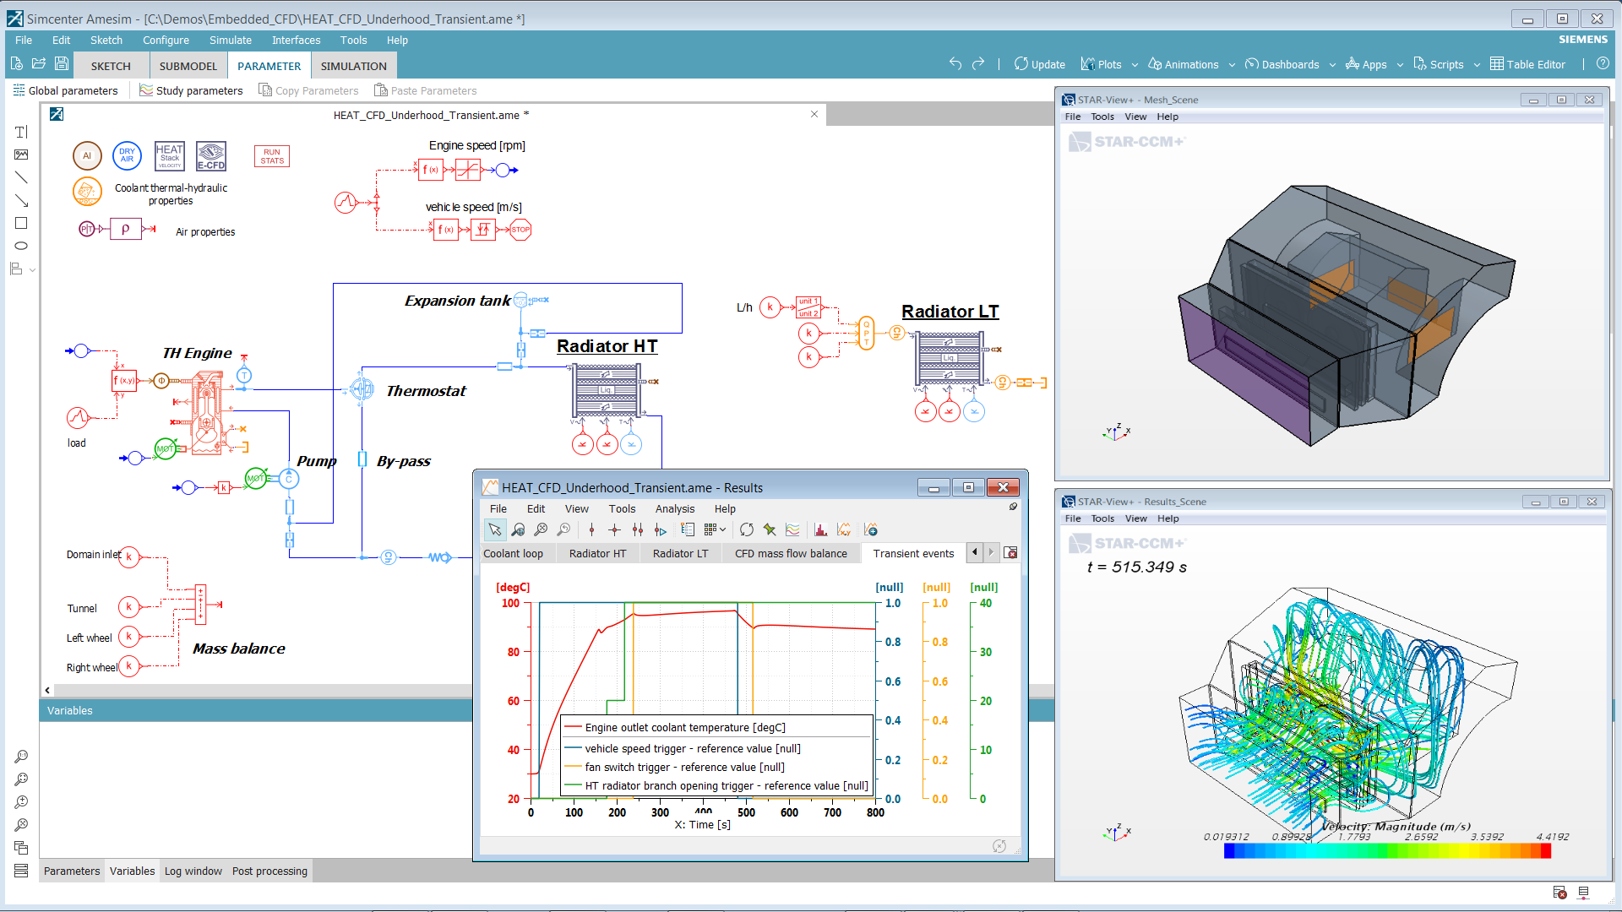Image resolution: width=1622 pixels, height=912 pixels.
Task: Click the Study parameters button
Action: pyautogui.click(x=192, y=90)
